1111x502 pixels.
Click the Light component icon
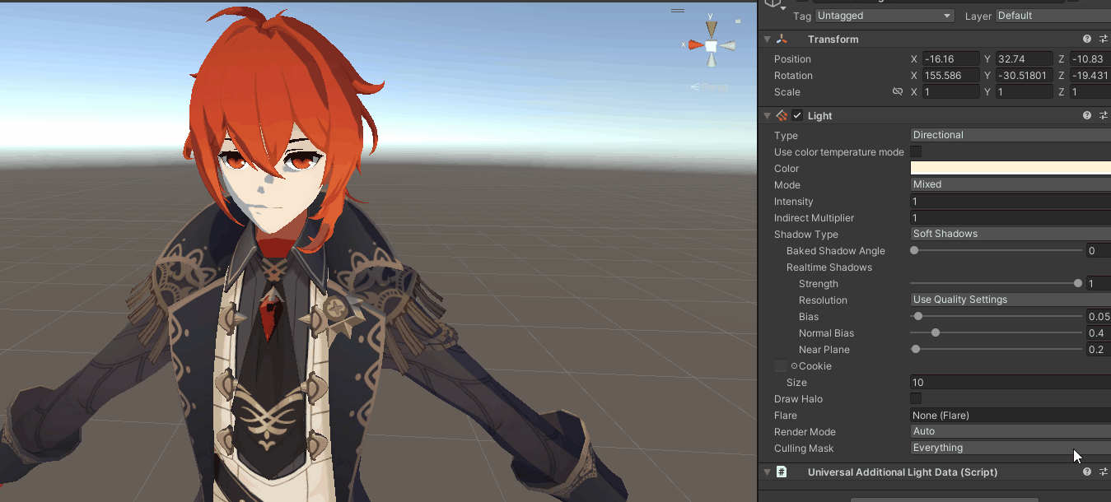coord(782,116)
